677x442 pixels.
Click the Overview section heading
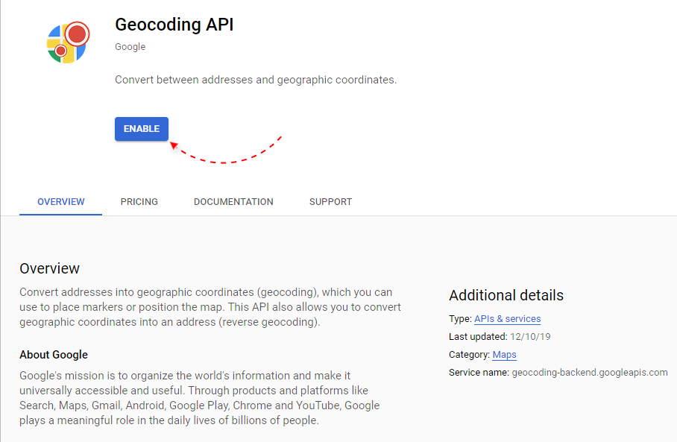tap(49, 268)
